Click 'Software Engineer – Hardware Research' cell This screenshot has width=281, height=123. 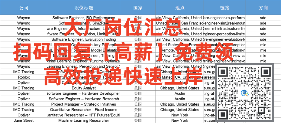click(84, 99)
